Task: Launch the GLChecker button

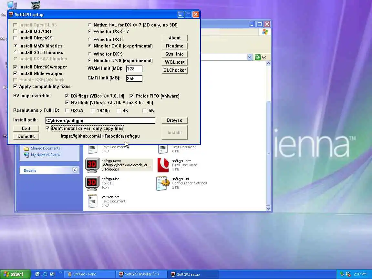Action: pos(175,70)
